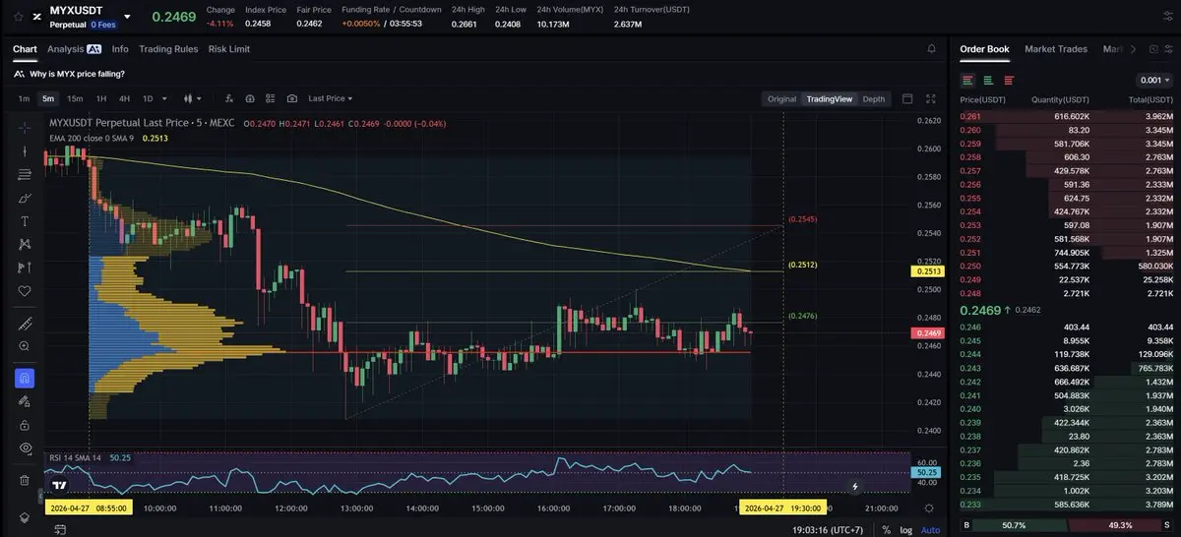Viewport: 1181px width, 537px height.
Task: Open the Risk Limit tab
Action: coord(229,49)
